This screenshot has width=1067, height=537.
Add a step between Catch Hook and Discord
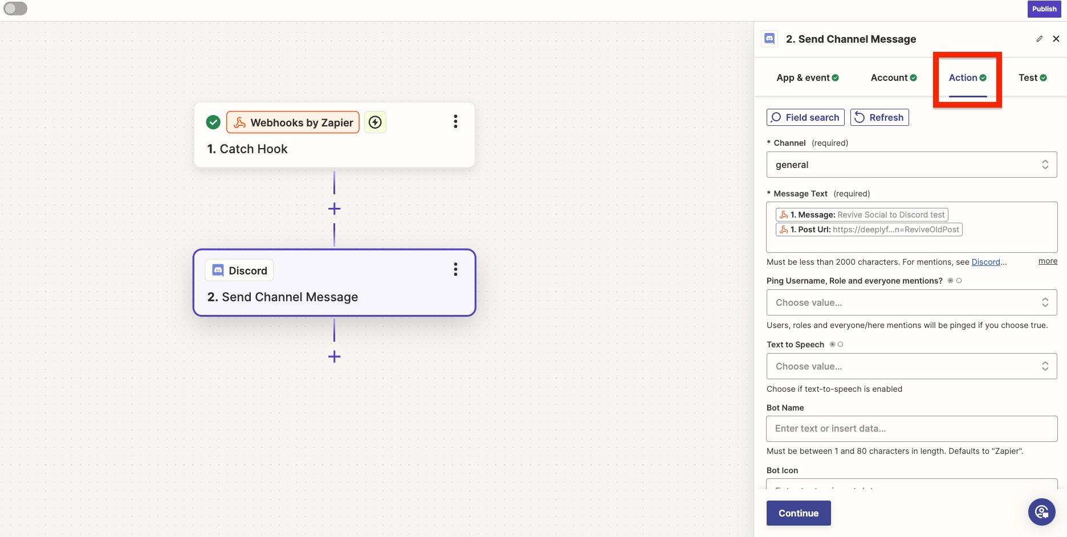335,209
